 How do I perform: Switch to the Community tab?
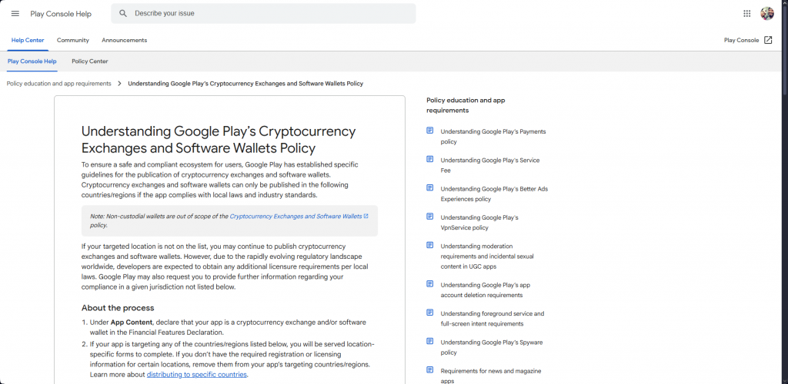(73, 40)
